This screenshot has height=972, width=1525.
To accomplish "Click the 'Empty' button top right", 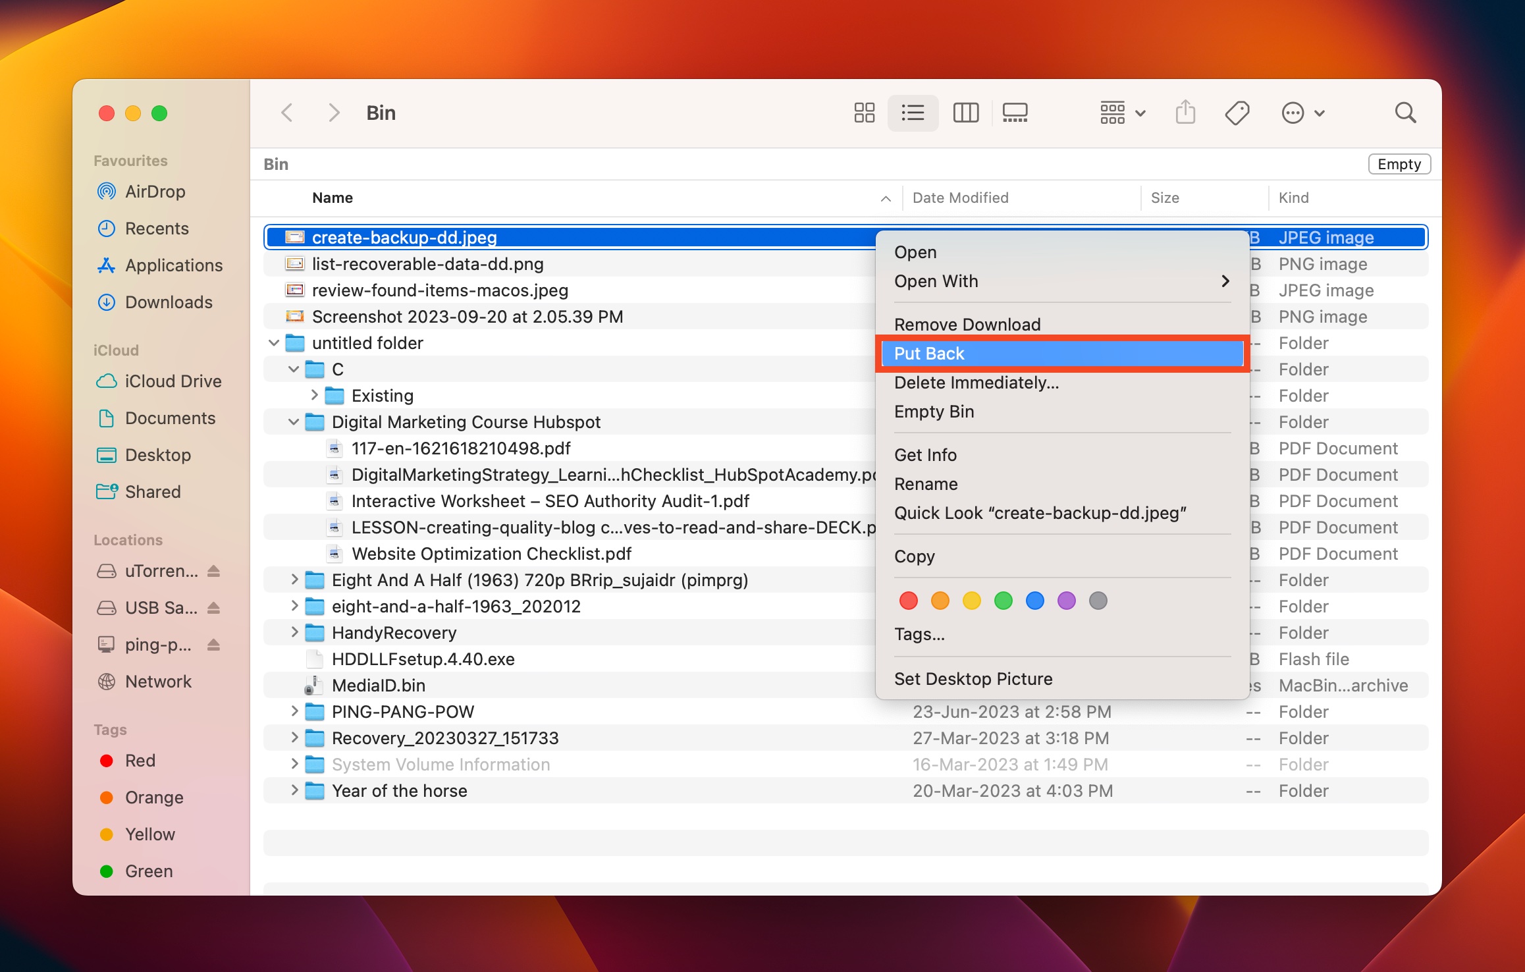I will coord(1399,163).
